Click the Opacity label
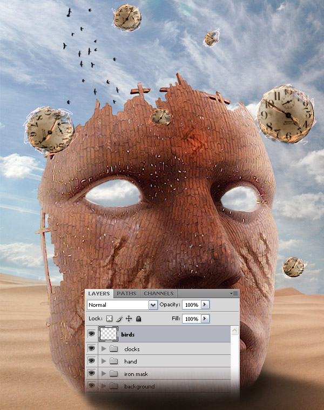Image resolution: width=324 pixels, height=410 pixels. [170, 305]
